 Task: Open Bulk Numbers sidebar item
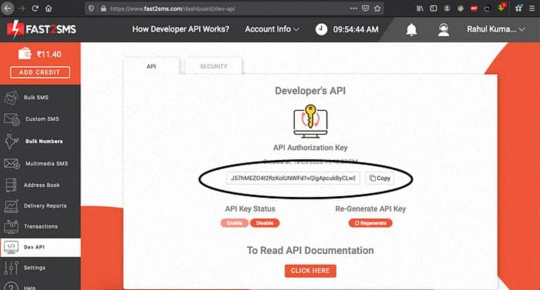(40, 142)
